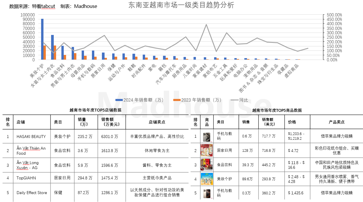Click the chart title 东南亚越南市场一级类目趋势分析

tap(181, 5)
